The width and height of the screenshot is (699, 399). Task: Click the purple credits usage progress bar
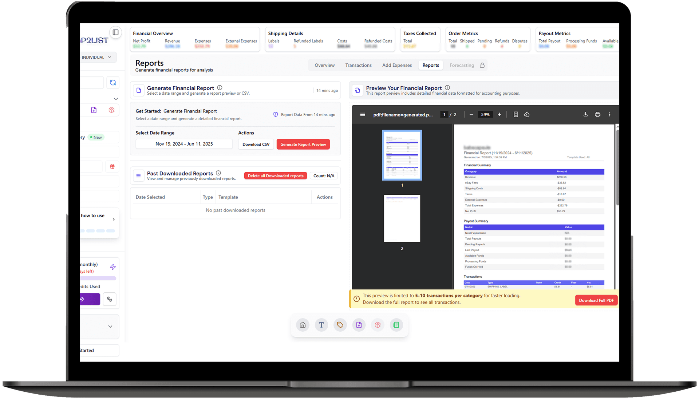(x=98, y=278)
